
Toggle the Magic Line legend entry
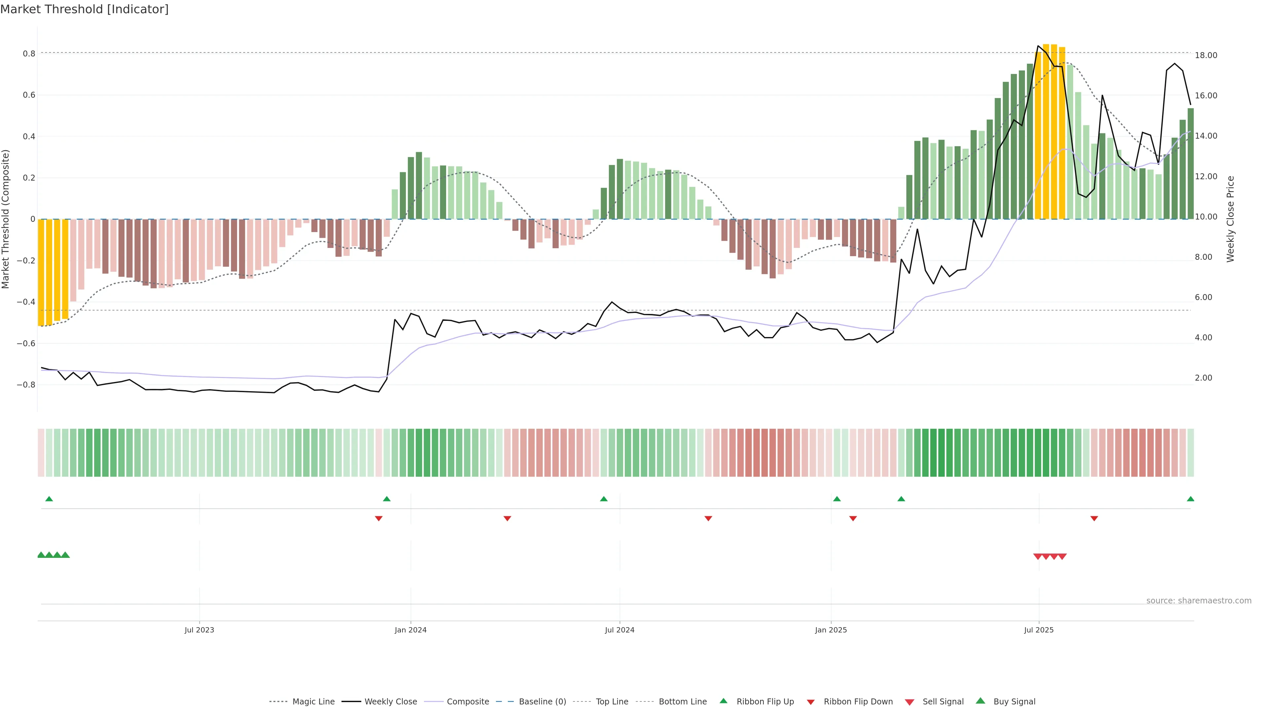pos(313,702)
